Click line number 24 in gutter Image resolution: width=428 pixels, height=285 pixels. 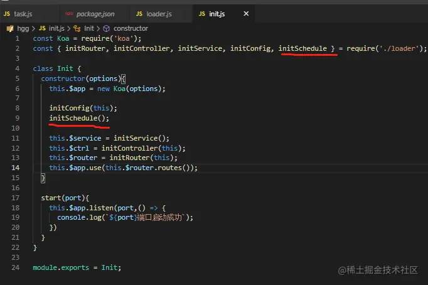(16, 267)
